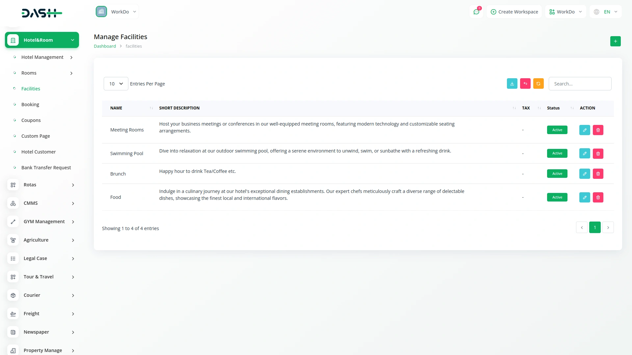Click the green plus create facility icon
This screenshot has width=632, height=355.
coord(615,41)
